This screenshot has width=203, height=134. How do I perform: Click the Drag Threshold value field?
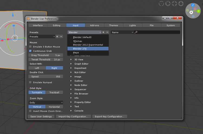tap(46, 55)
